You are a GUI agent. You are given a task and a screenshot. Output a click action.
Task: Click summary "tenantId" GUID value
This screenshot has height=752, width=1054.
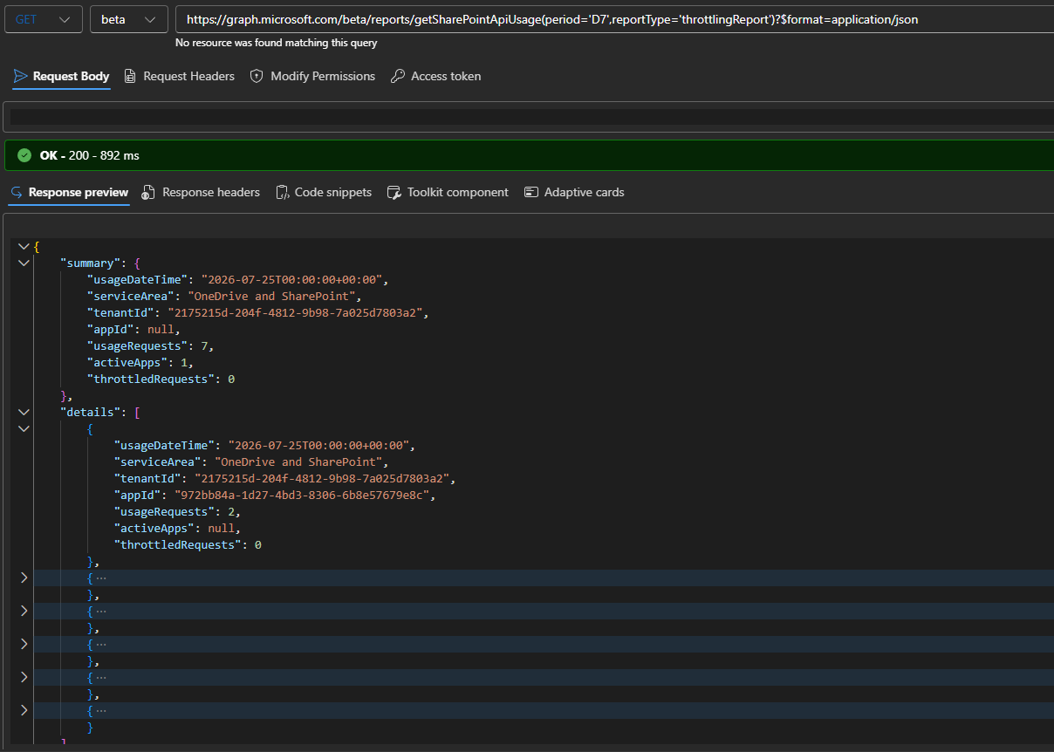coord(297,313)
